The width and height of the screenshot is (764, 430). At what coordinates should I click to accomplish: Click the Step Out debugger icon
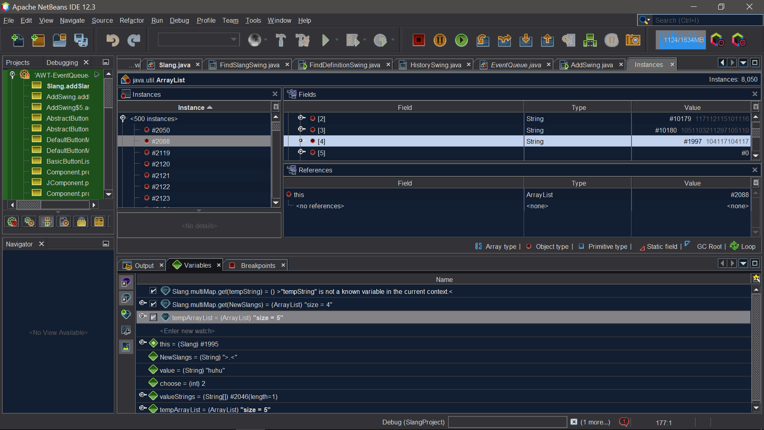(548, 40)
